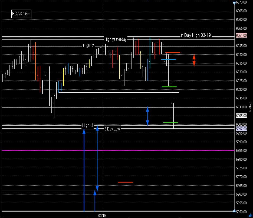Select the FDAX 15m chart label box
The image size is (253, 218).
click(x=21, y=14)
